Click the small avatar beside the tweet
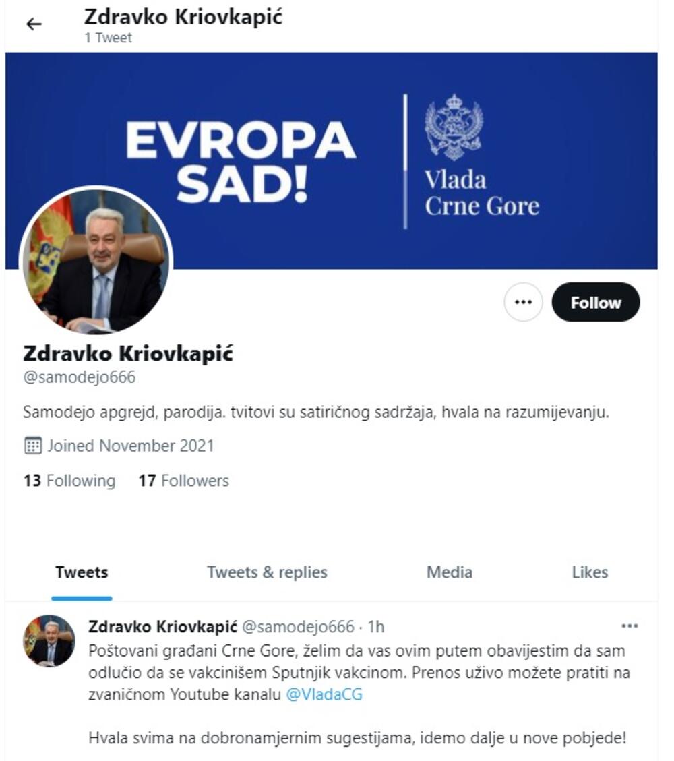The image size is (674, 761). click(x=49, y=640)
